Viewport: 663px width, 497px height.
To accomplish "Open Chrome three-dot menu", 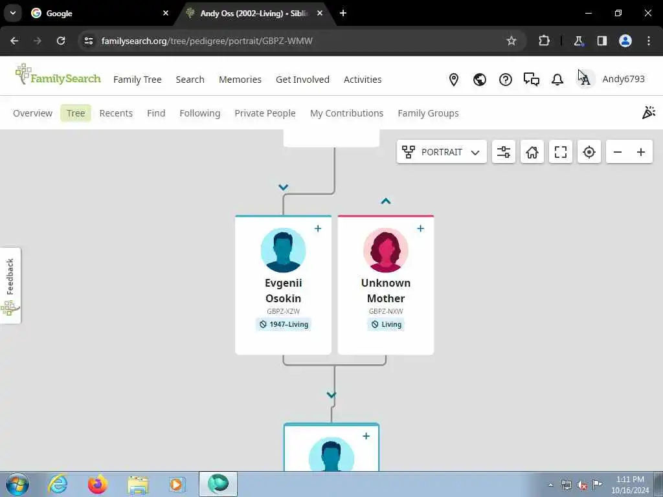I will [x=649, y=41].
